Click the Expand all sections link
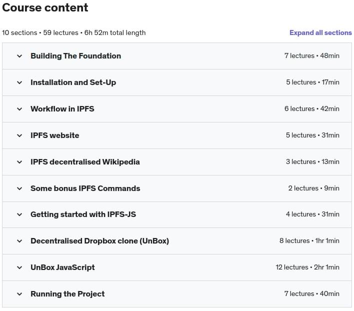This screenshot has width=354, height=311. coord(320,32)
